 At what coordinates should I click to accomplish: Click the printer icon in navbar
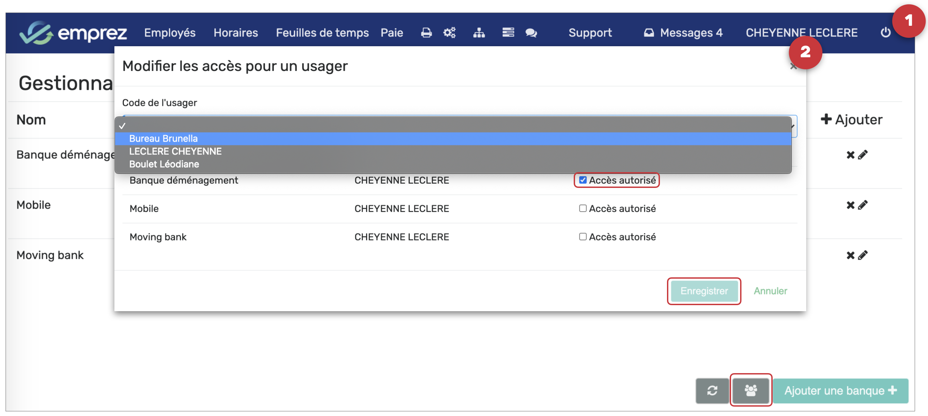(426, 33)
